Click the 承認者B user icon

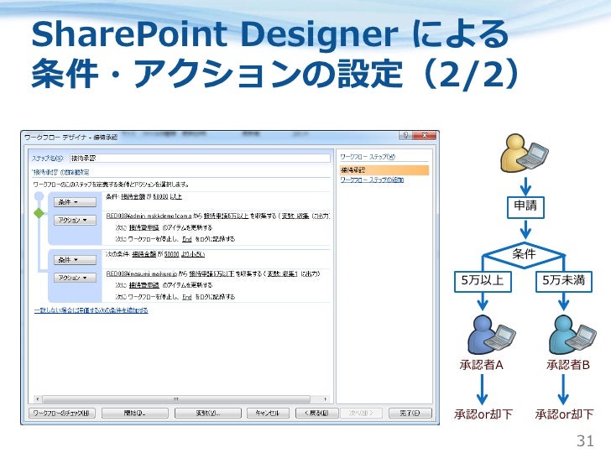pyautogui.click(x=572, y=335)
